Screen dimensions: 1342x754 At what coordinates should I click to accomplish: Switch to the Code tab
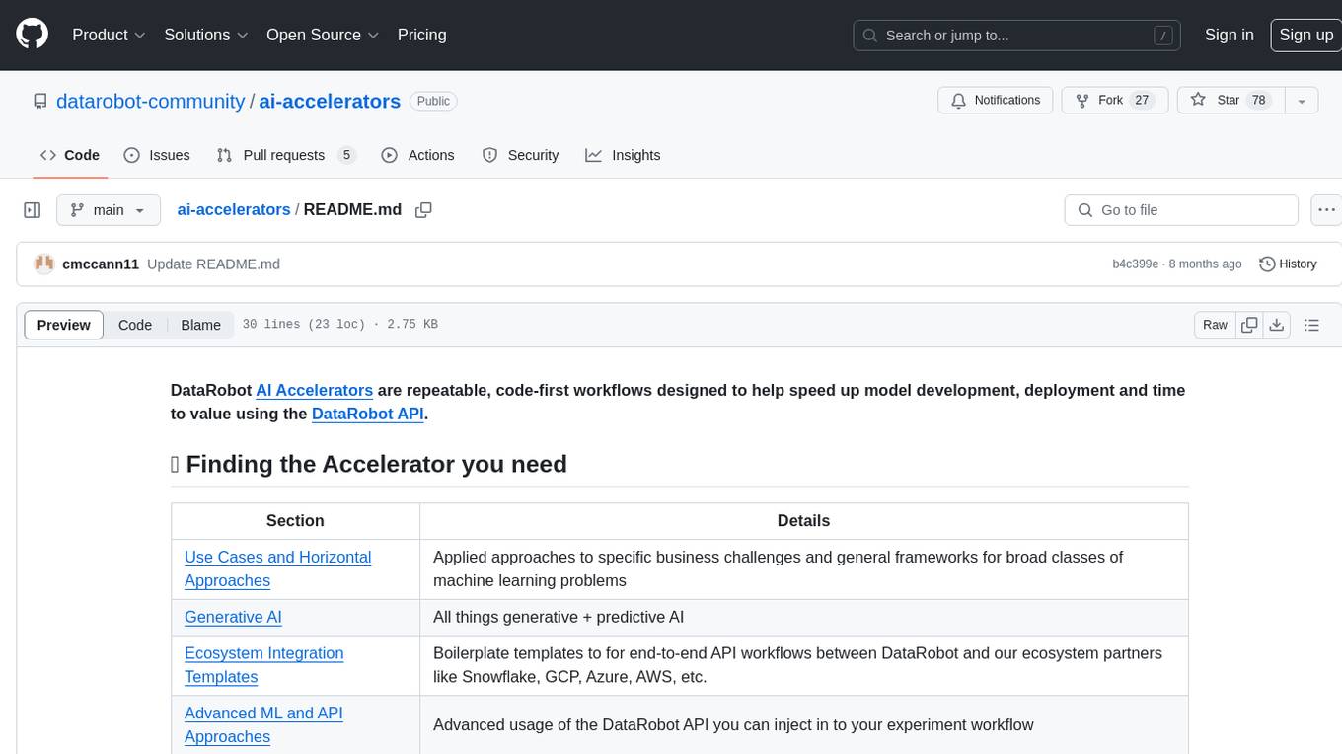tap(69, 155)
